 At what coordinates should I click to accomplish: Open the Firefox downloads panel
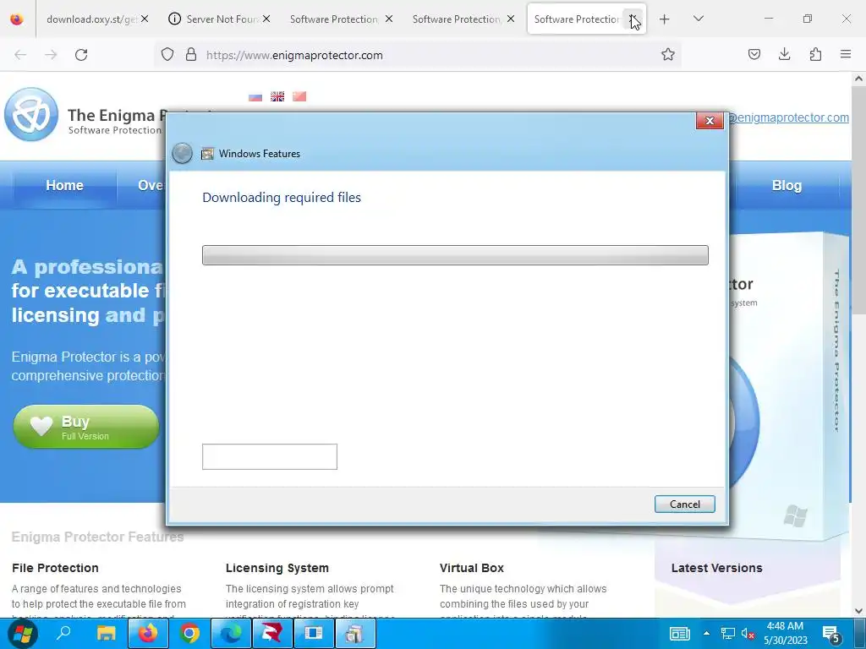[784, 54]
